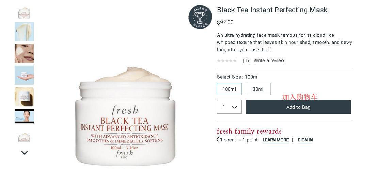392x172 pixels.
Task: Click the (0) review count link
Action: click(x=246, y=61)
